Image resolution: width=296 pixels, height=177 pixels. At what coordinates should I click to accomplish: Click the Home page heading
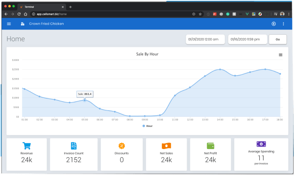(x=16, y=39)
